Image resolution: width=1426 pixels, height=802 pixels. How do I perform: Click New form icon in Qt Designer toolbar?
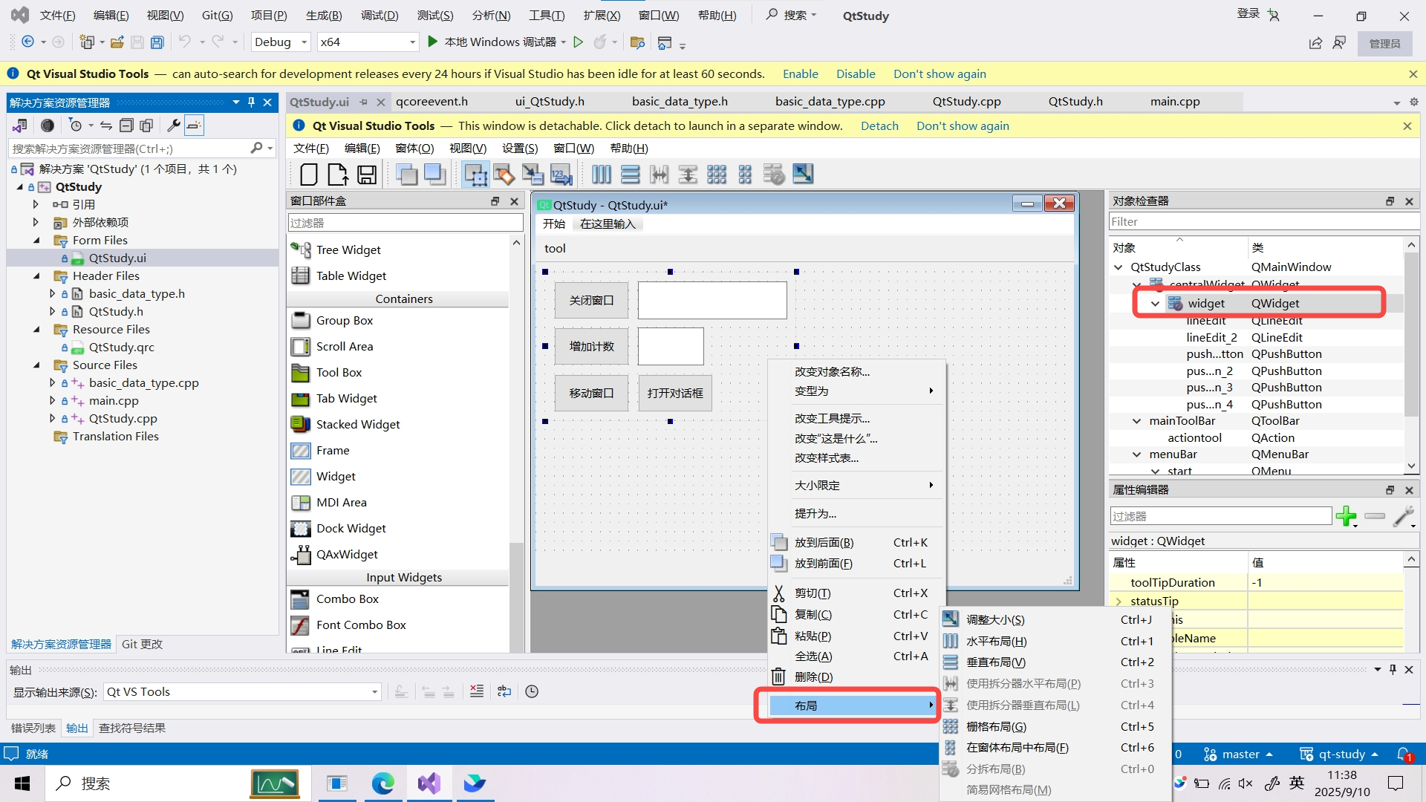click(x=309, y=175)
